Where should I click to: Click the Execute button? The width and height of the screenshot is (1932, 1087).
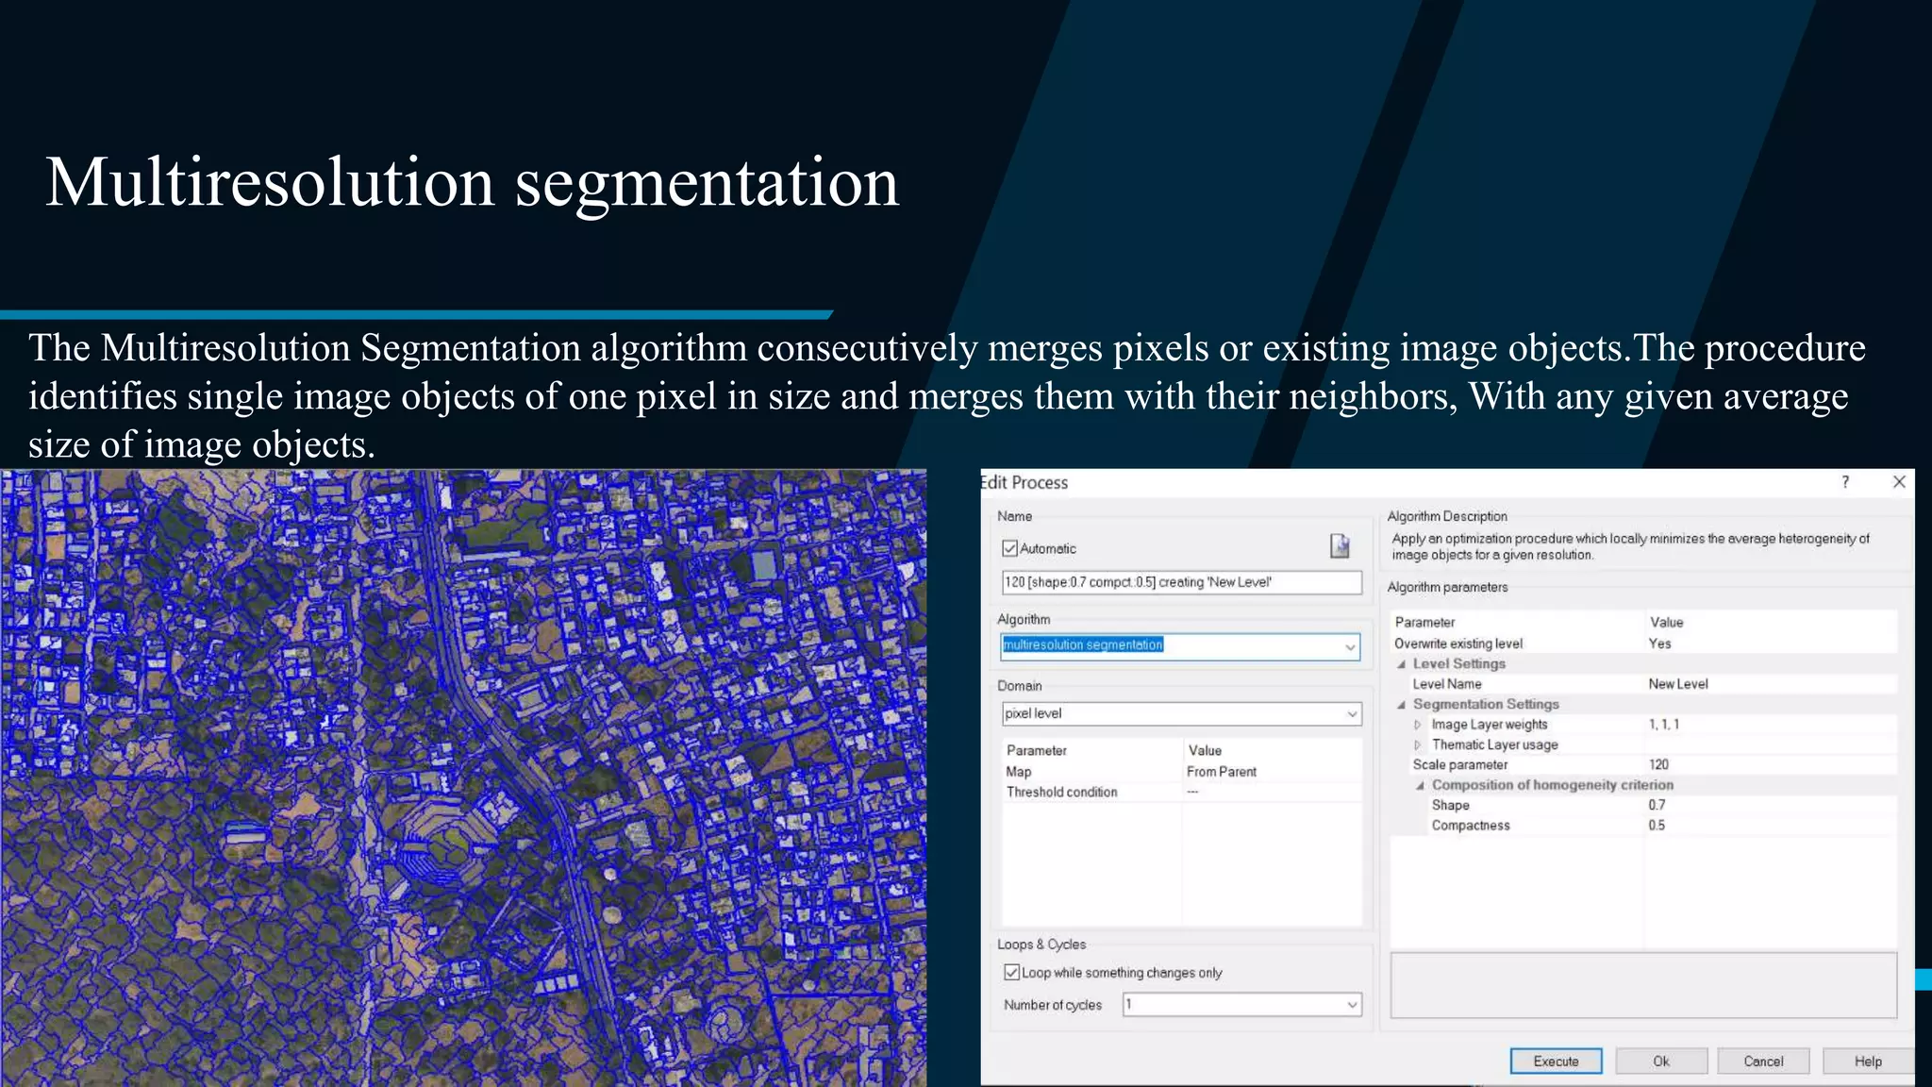(x=1556, y=1061)
